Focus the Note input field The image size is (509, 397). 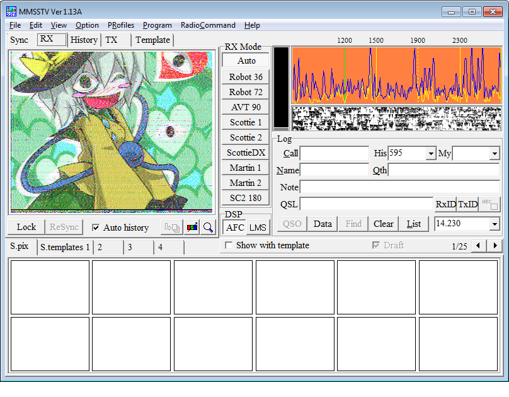(399, 187)
